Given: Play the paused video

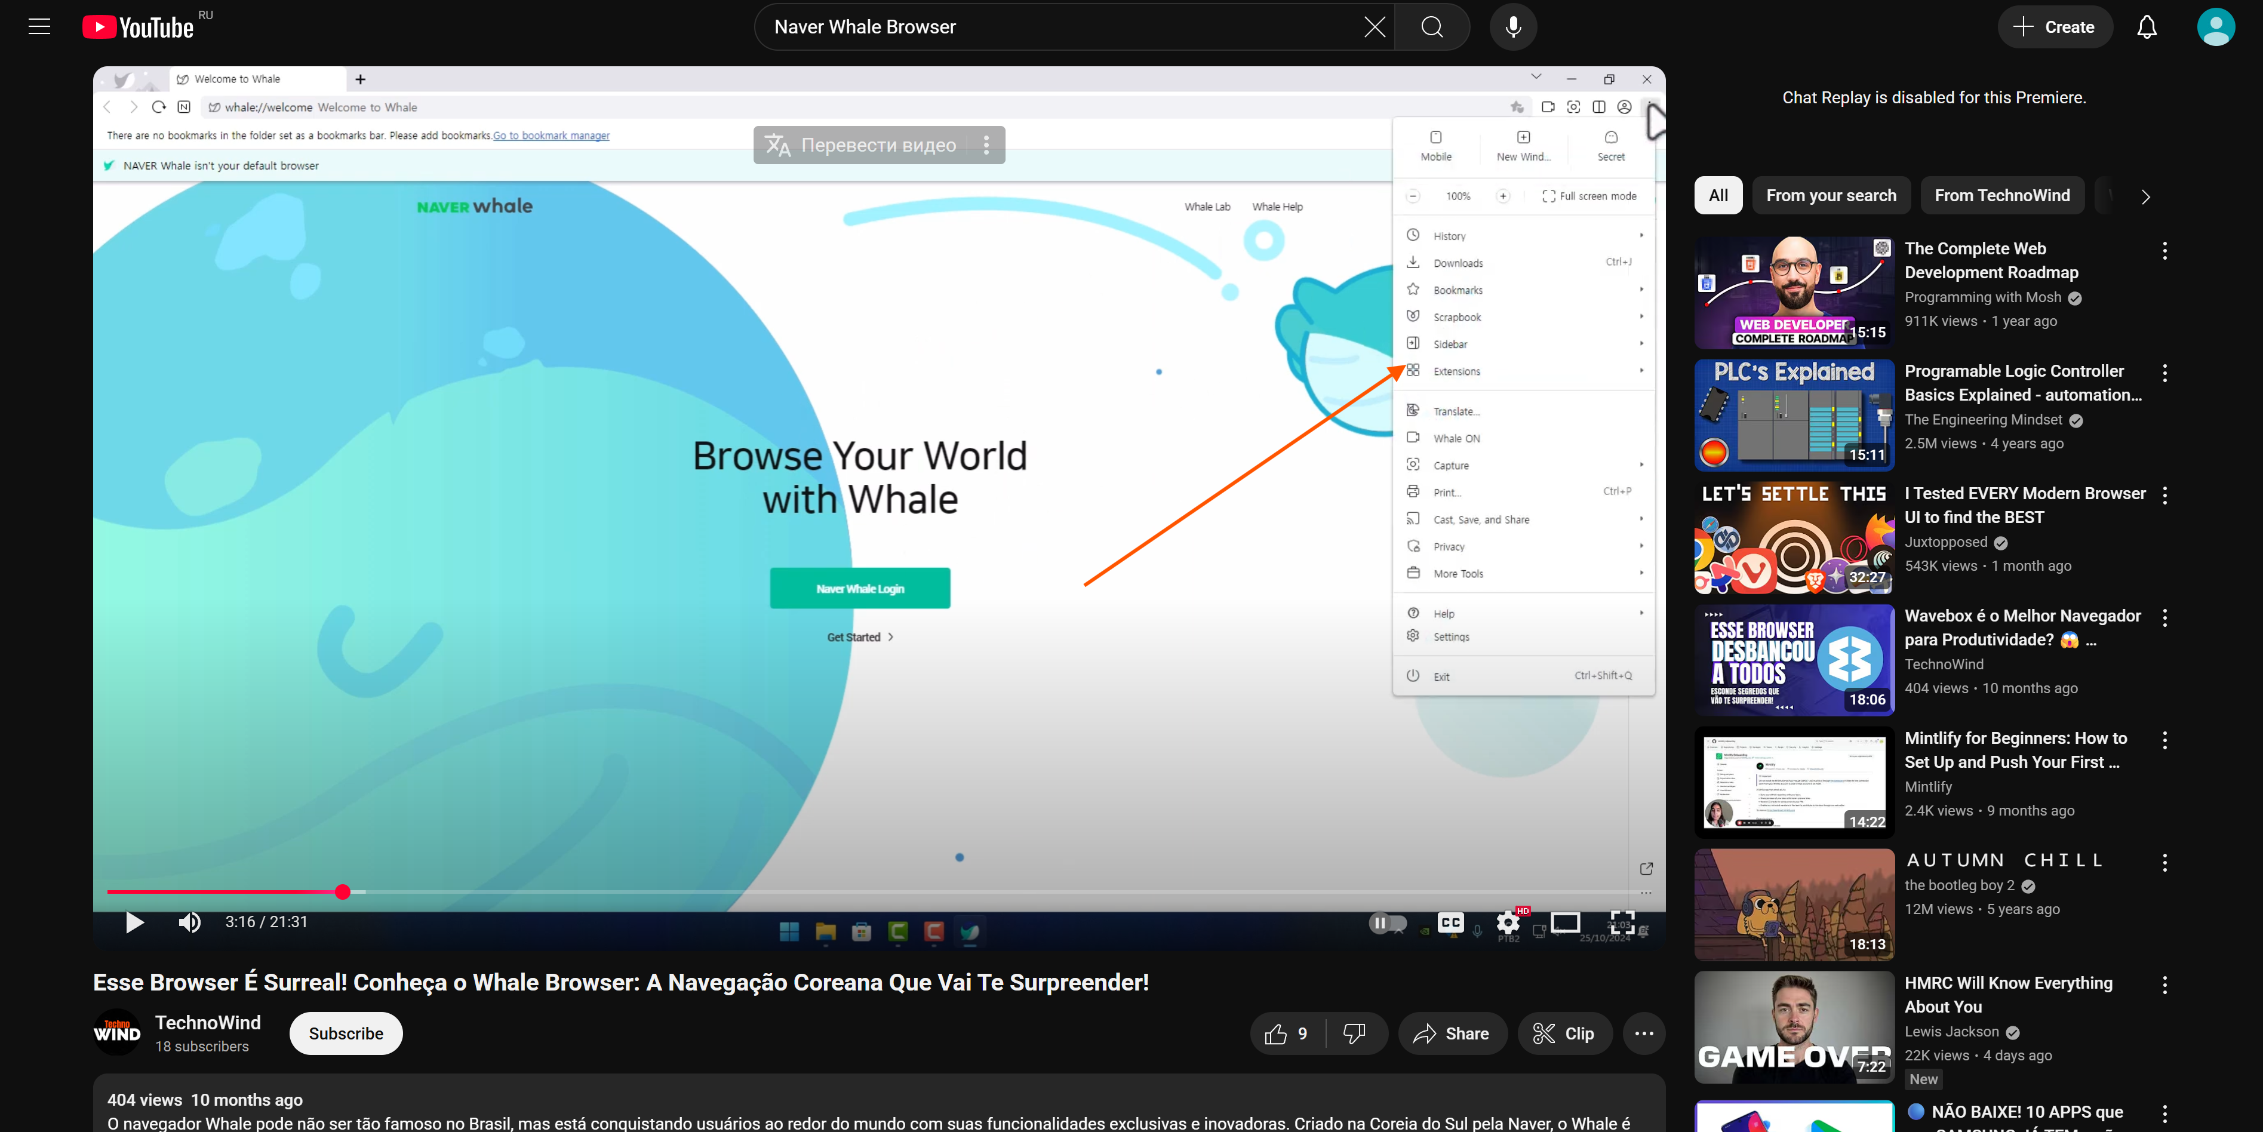Looking at the screenshot, I should pyautogui.click(x=134, y=922).
